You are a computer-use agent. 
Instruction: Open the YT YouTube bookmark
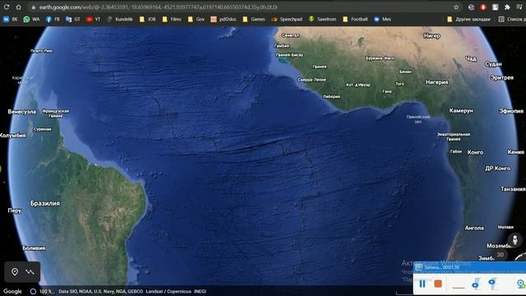pos(93,20)
